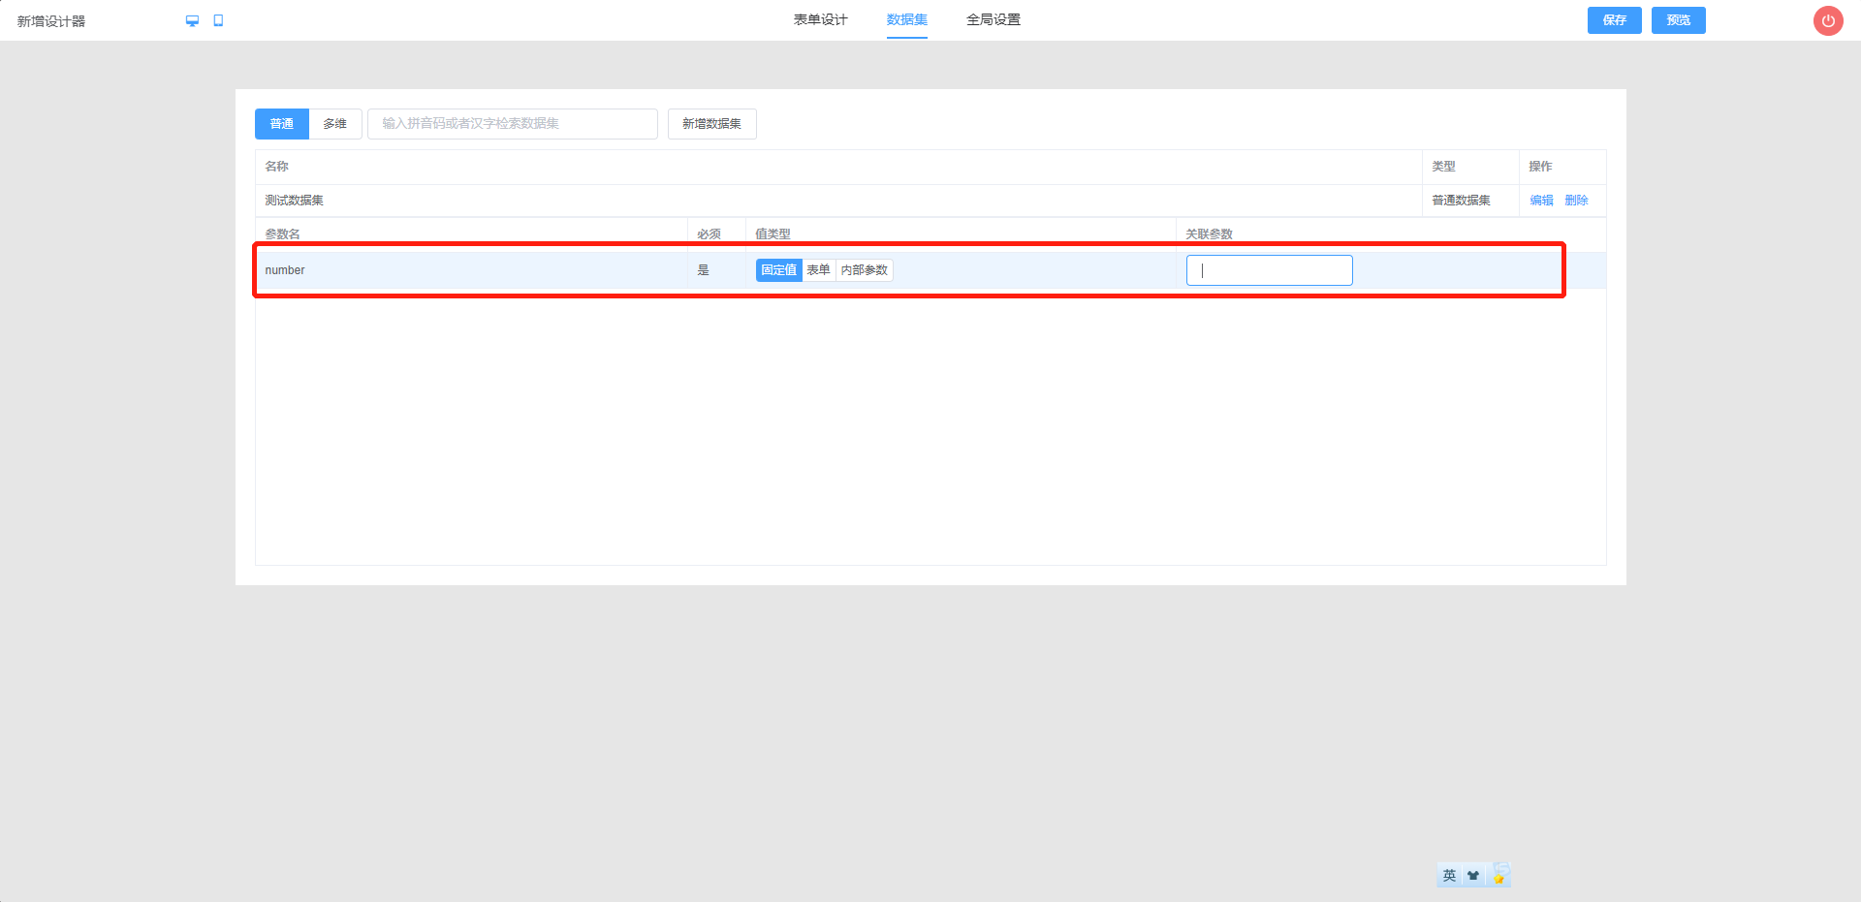
Task: Click the 保存 button
Action: click(1614, 20)
